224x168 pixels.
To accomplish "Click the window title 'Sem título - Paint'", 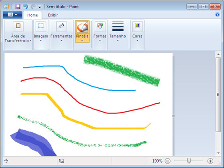I will coord(63,7).
